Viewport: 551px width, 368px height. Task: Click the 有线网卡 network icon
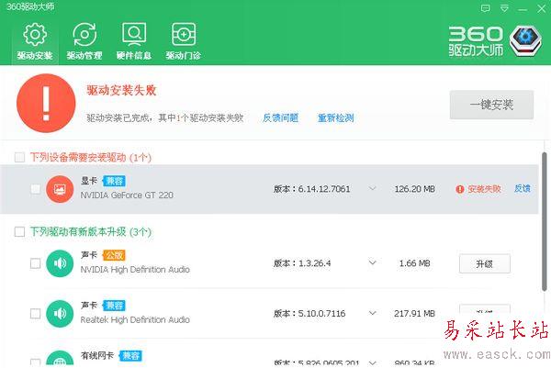[60, 359]
